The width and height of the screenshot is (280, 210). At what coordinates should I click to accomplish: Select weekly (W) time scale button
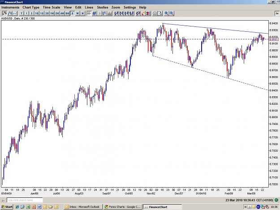[78, 13]
